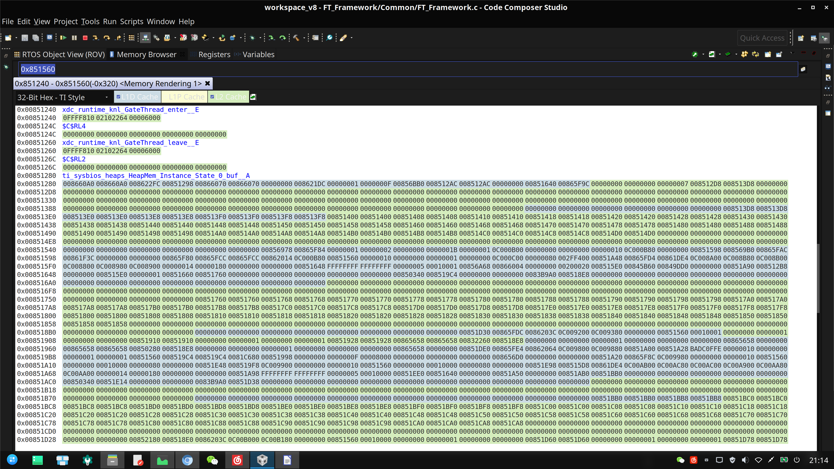Click the New Memory Browser view icon
The image size is (834, 469).
point(768,54)
